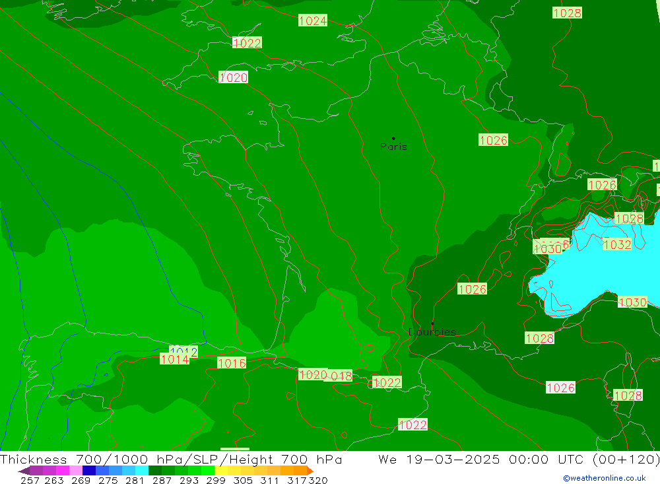Click the 320 legend value
Viewport: 660px width, 484px height.
click(318, 480)
